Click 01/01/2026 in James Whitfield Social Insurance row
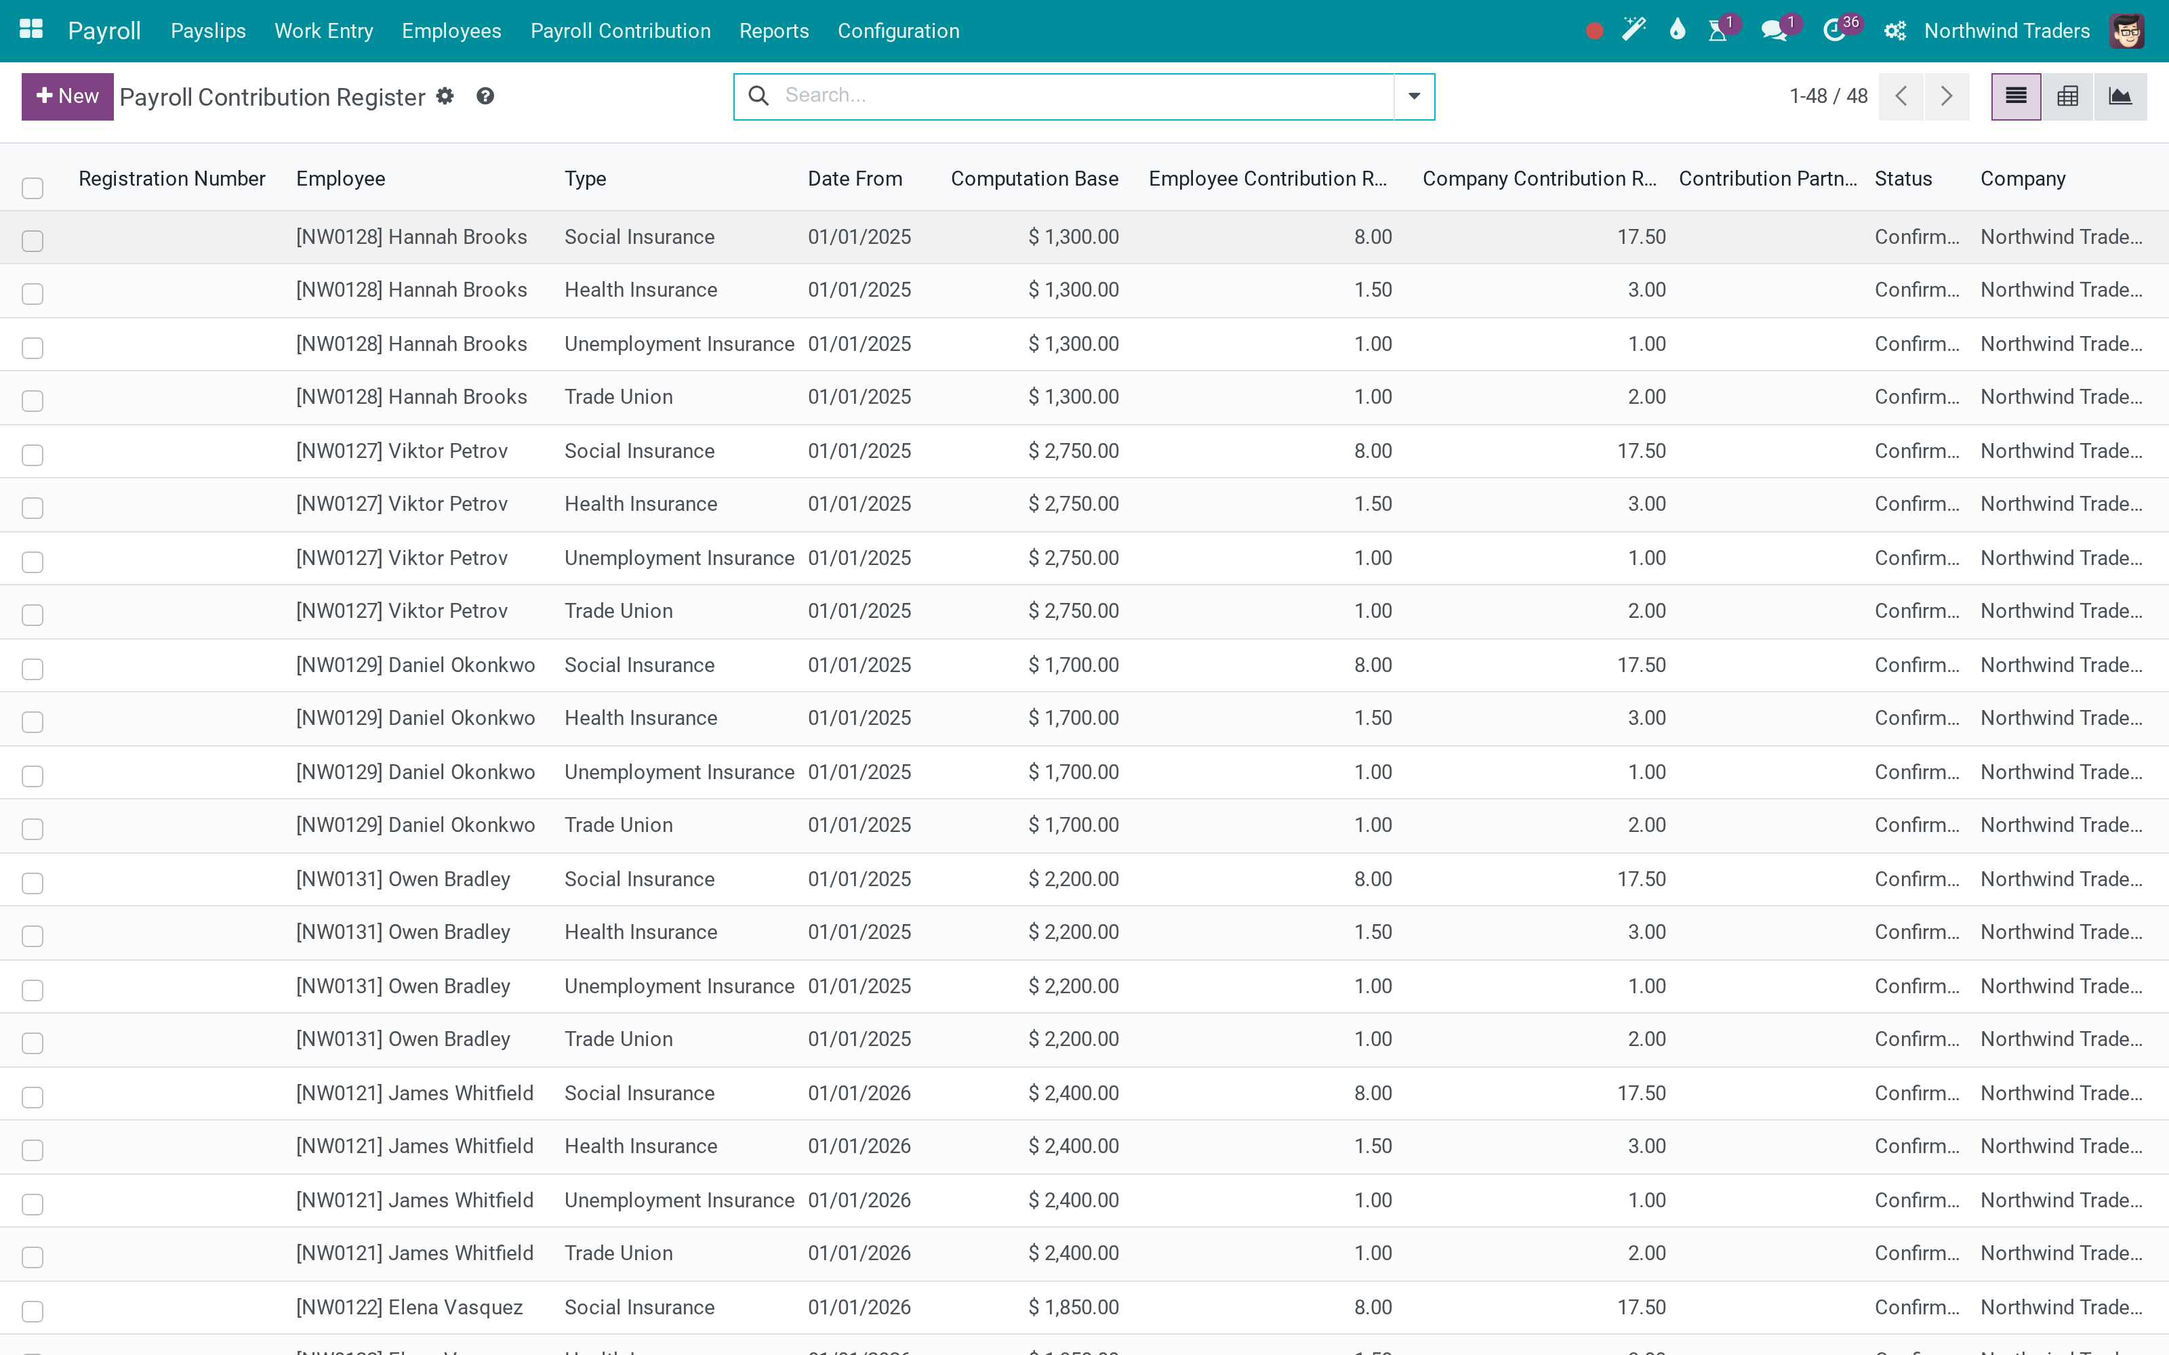This screenshot has height=1355, width=2169. click(x=859, y=1093)
